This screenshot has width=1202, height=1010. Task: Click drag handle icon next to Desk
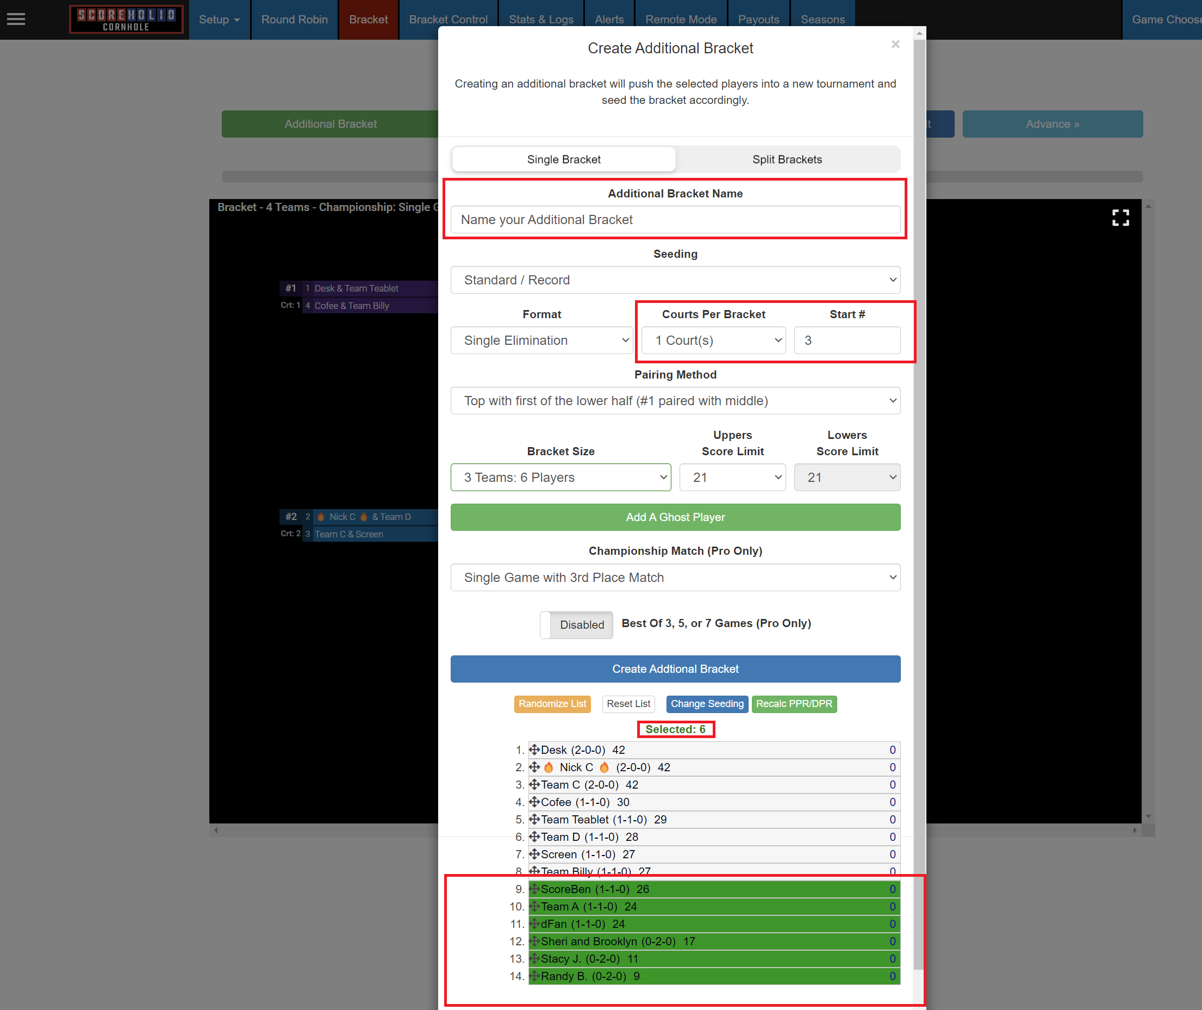click(x=534, y=749)
